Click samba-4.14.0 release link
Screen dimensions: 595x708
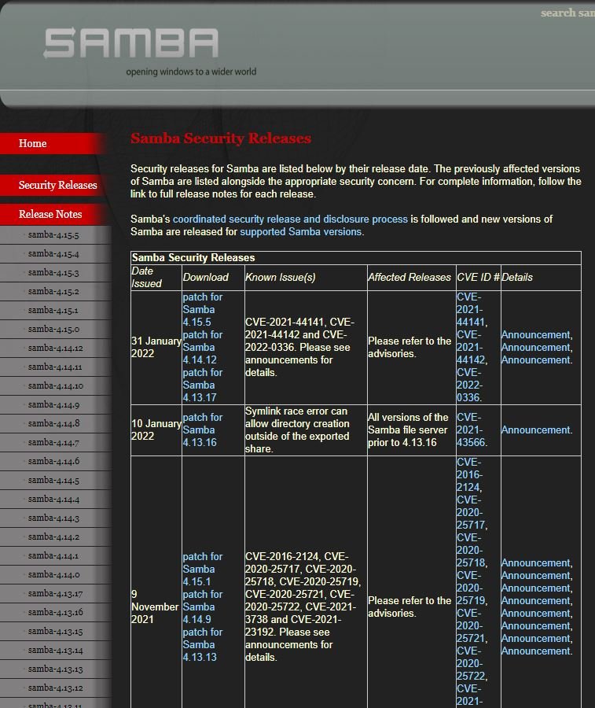pyautogui.click(x=53, y=575)
